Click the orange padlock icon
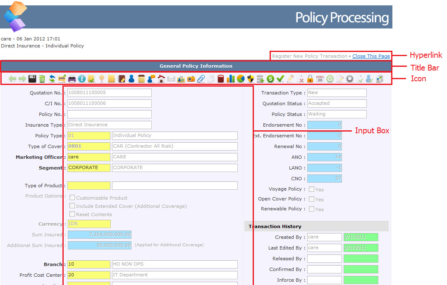Screen dimensions: 447x285 (310, 78)
